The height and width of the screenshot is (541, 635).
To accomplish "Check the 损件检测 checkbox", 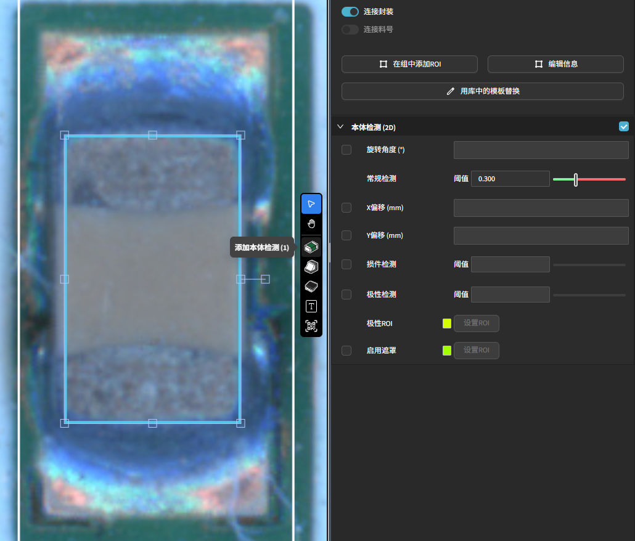I will tap(346, 264).
